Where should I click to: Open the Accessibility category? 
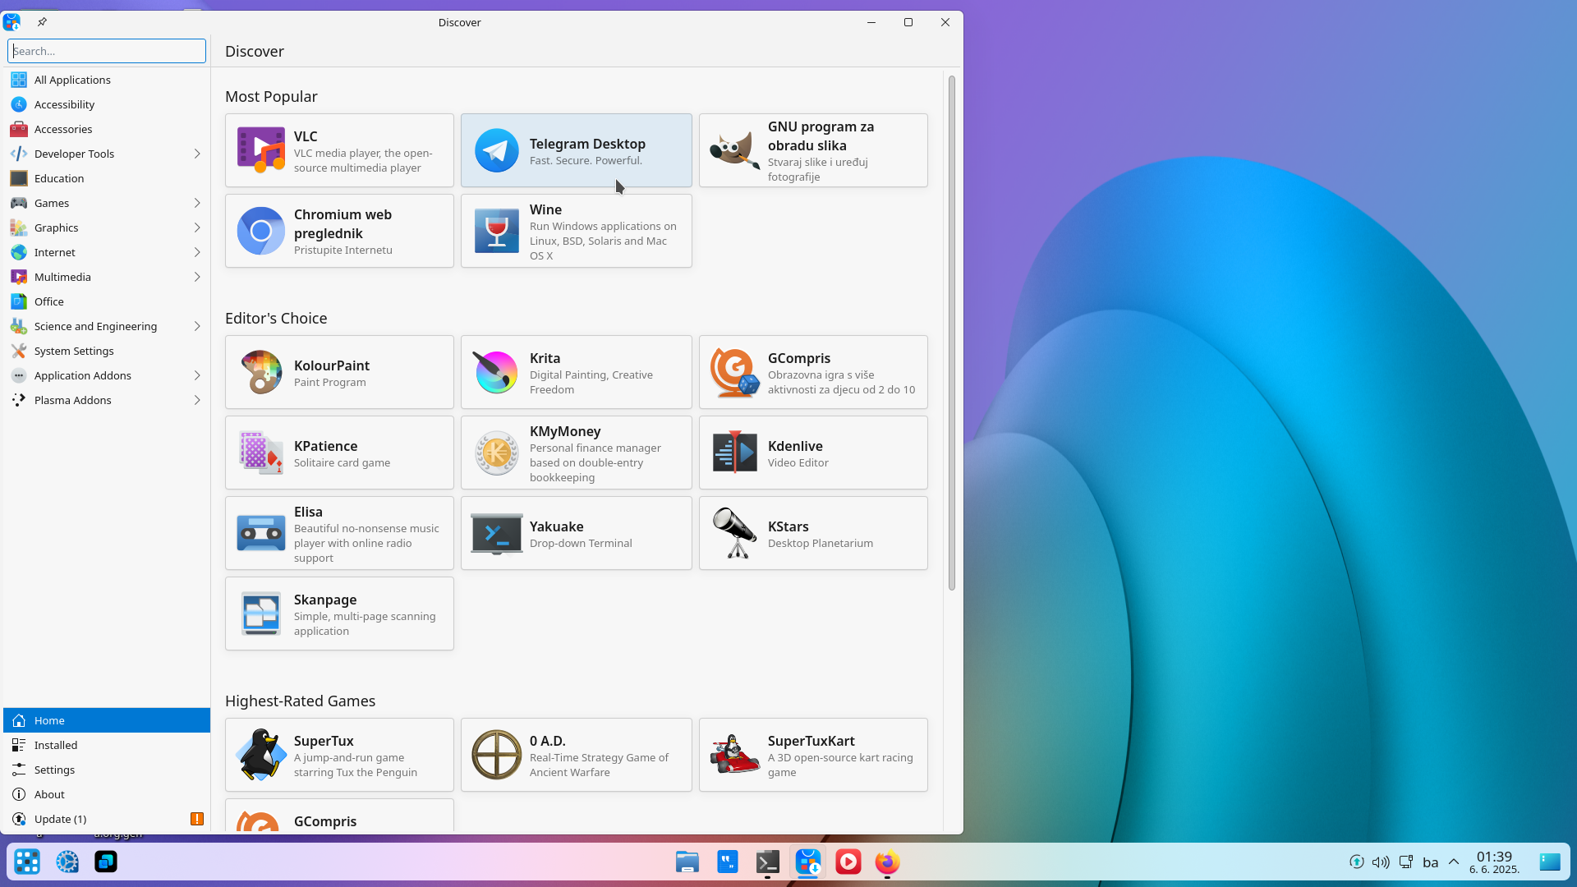click(x=107, y=104)
